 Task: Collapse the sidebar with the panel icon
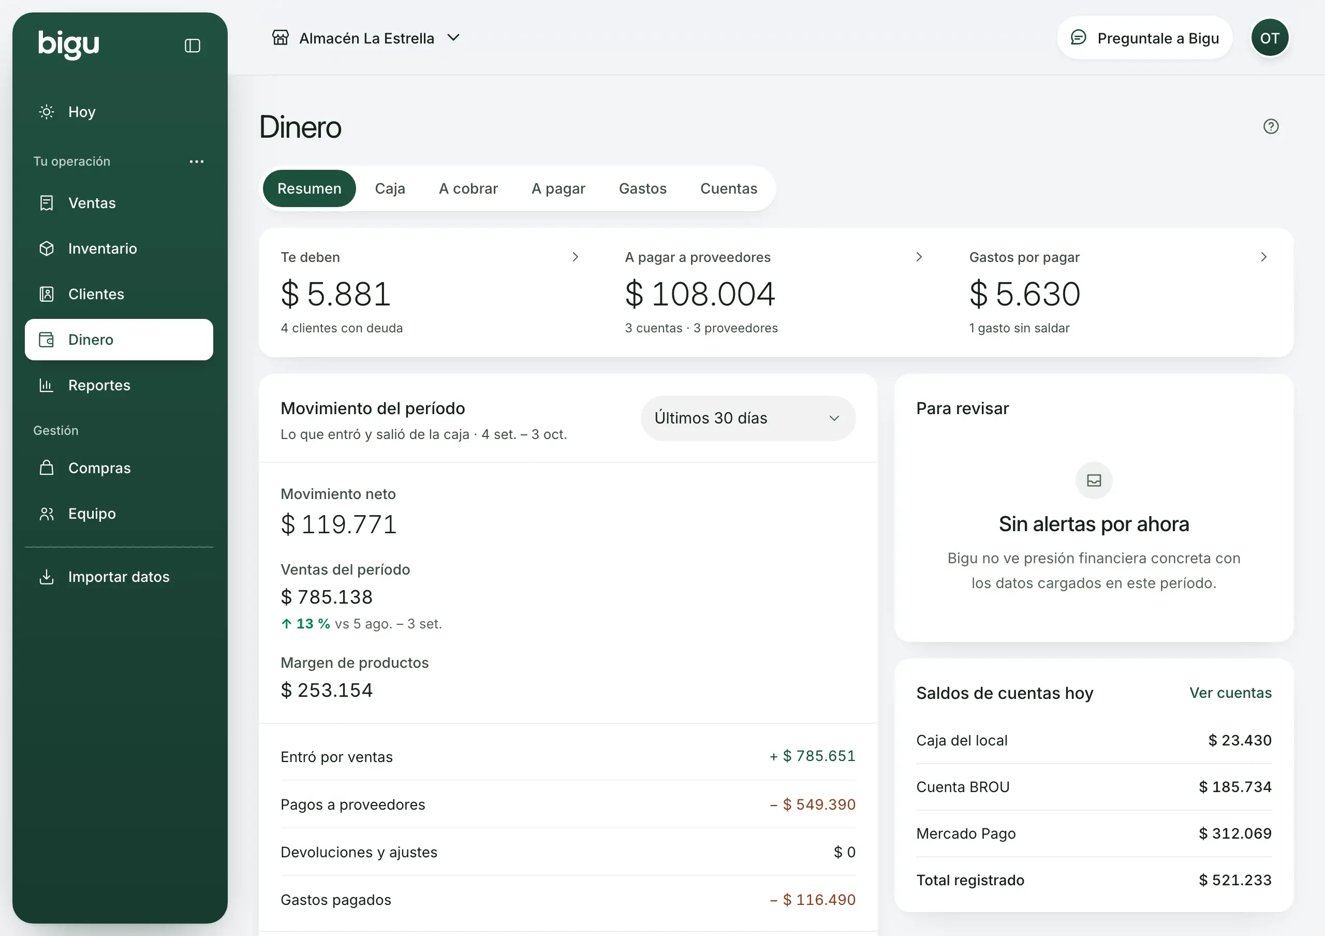point(192,46)
